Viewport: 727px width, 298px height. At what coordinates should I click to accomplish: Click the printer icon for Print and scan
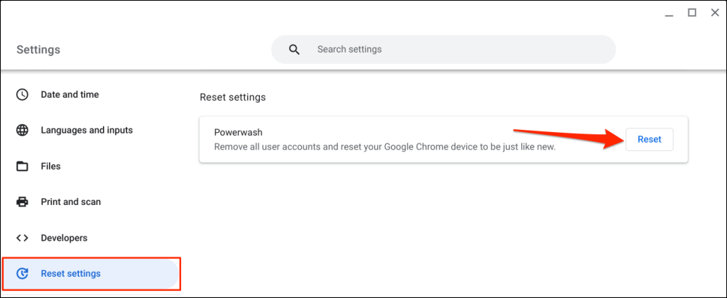coord(23,202)
